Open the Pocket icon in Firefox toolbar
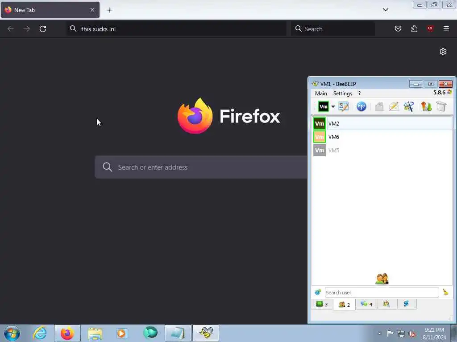 [398, 28]
